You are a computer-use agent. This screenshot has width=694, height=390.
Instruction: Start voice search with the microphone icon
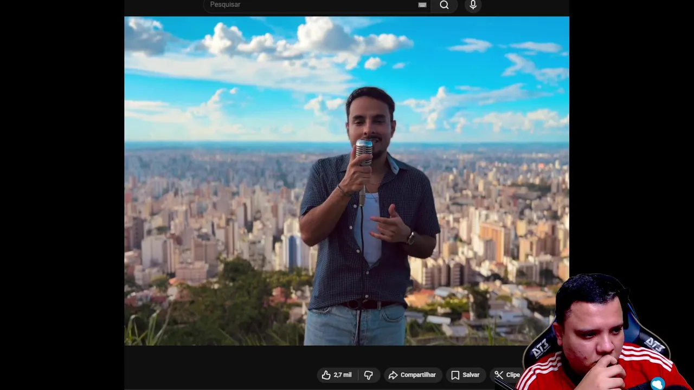click(x=473, y=5)
